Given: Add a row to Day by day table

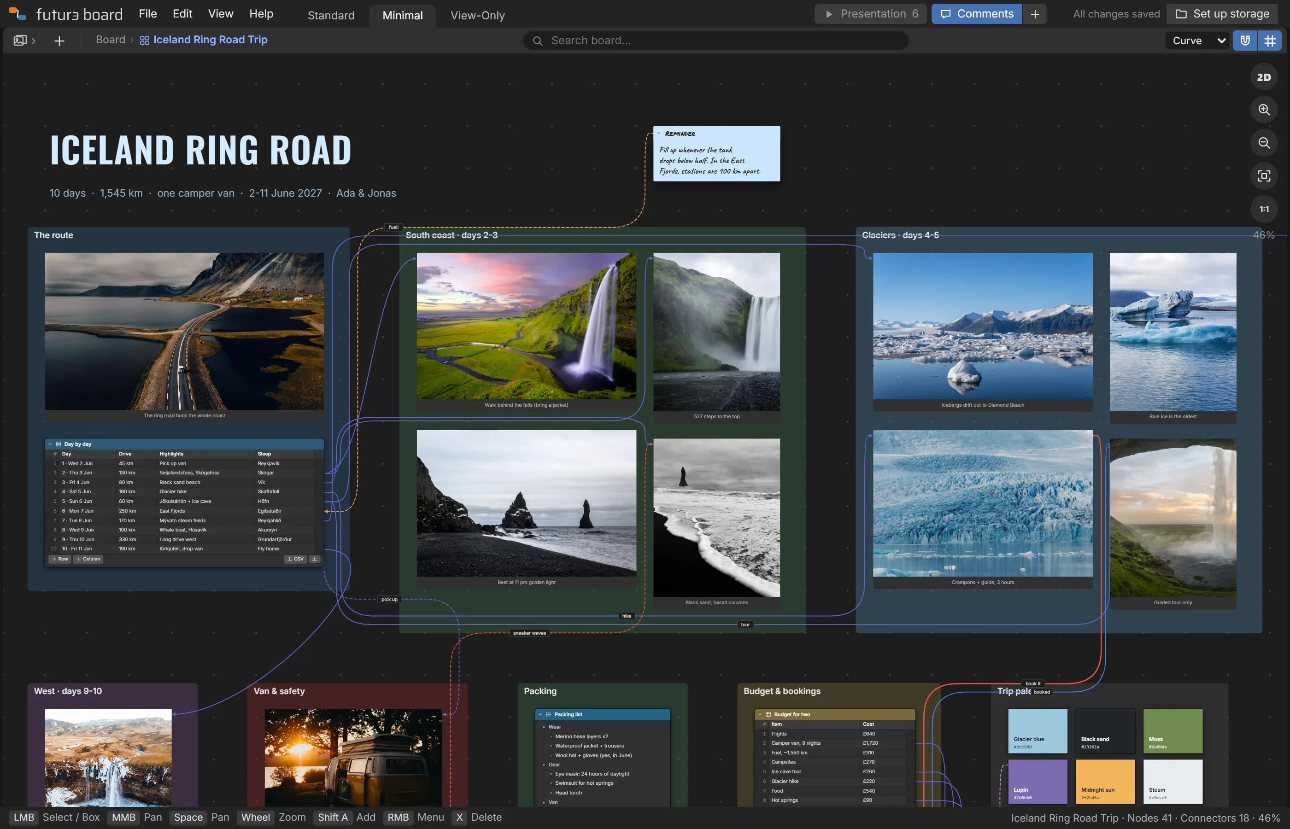Looking at the screenshot, I should (60, 559).
